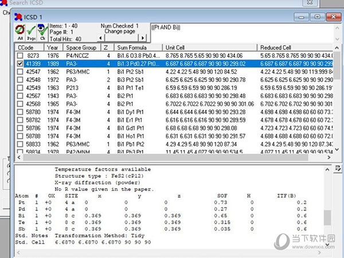Click the Sb atom row in details
344x258 pixels.
(161, 229)
